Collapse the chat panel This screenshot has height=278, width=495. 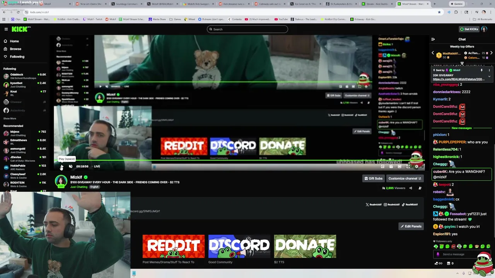[433, 39]
